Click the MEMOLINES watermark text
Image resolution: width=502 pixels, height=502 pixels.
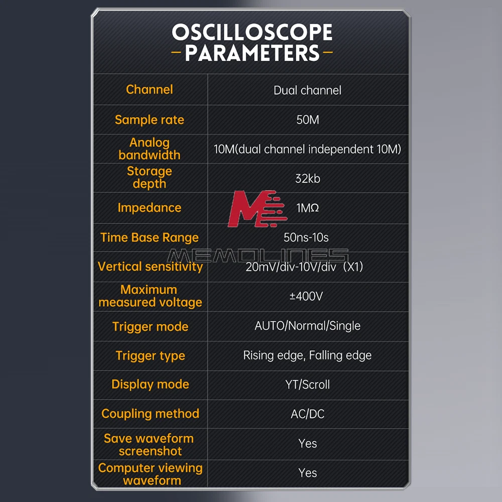point(258,256)
